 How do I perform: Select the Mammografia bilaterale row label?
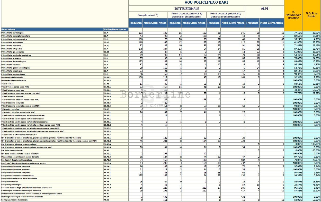pos(12,77)
